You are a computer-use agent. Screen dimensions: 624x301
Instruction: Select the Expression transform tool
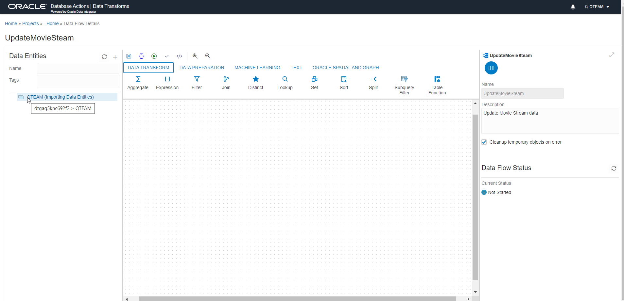(167, 83)
